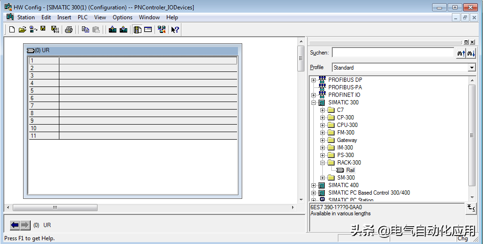
Task: Click the Save and Compile icon
Action: pos(55,30)
